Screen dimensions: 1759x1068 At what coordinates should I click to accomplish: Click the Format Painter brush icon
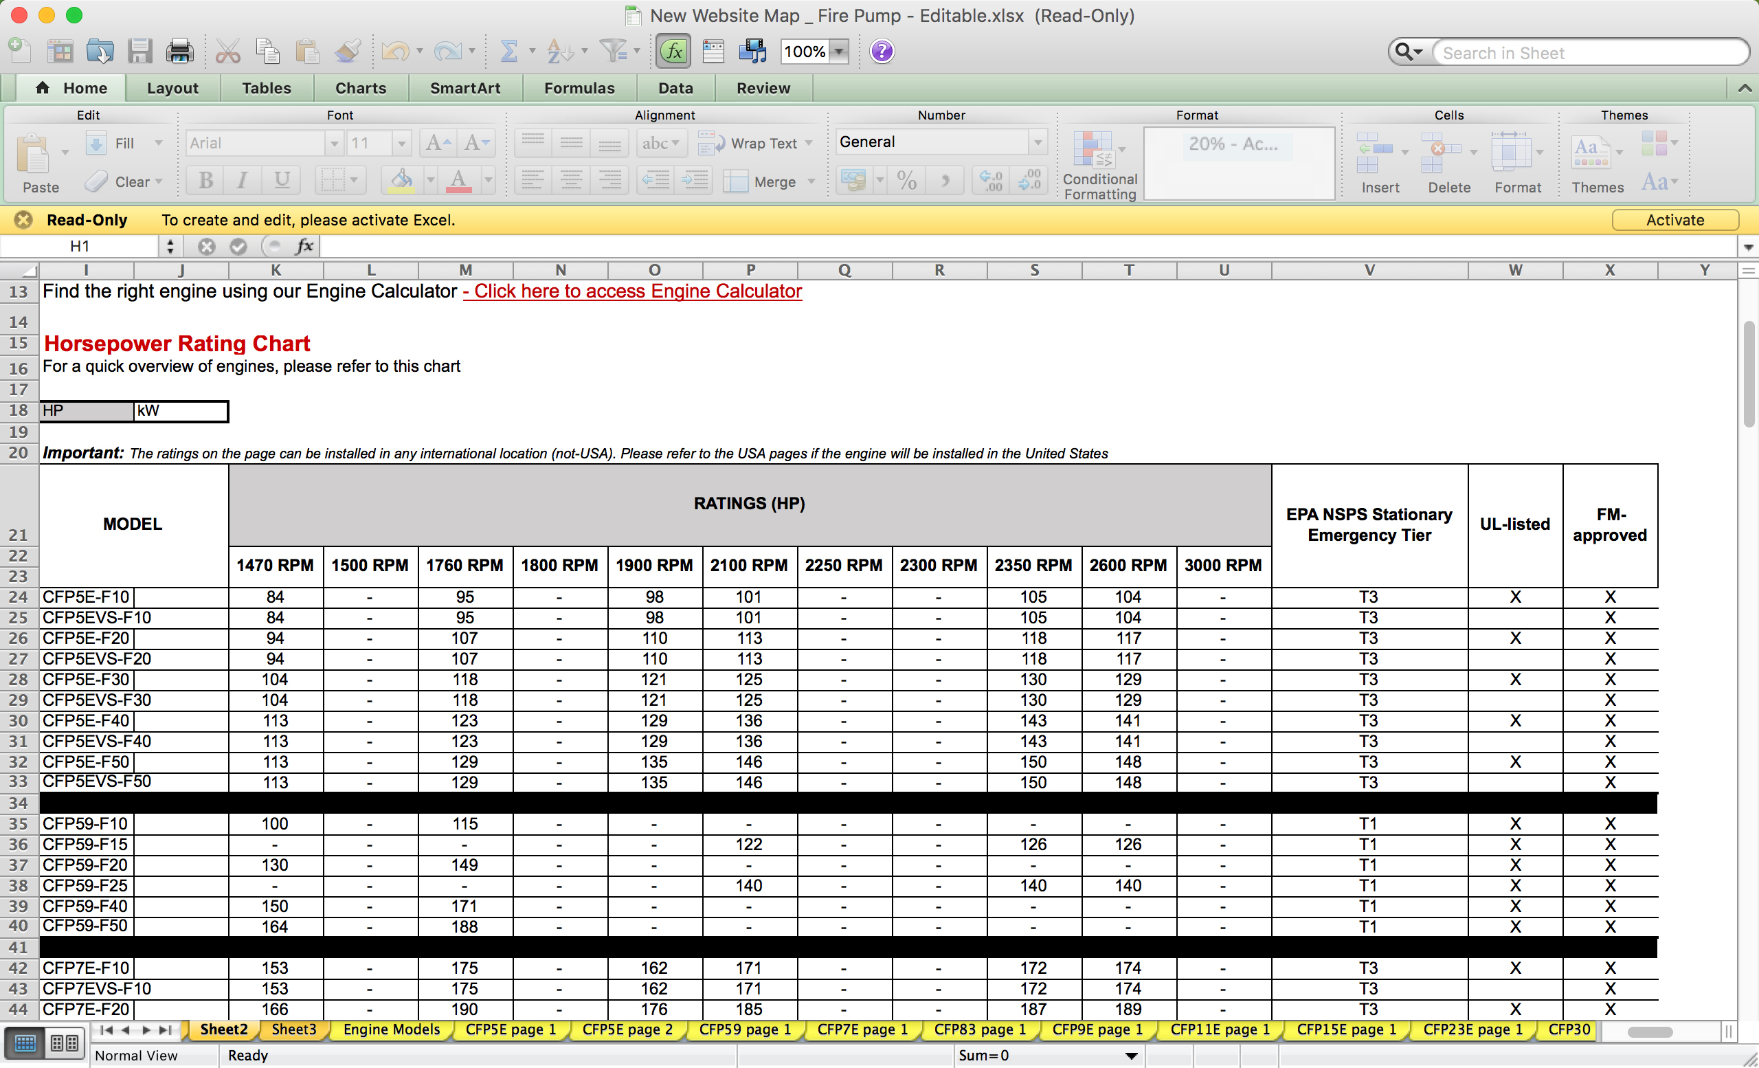(348, 52)
